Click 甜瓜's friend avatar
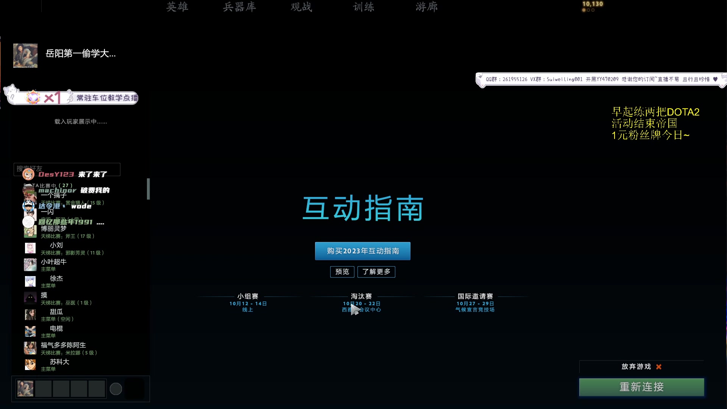727x409 pixels. [x=30, y=315]
